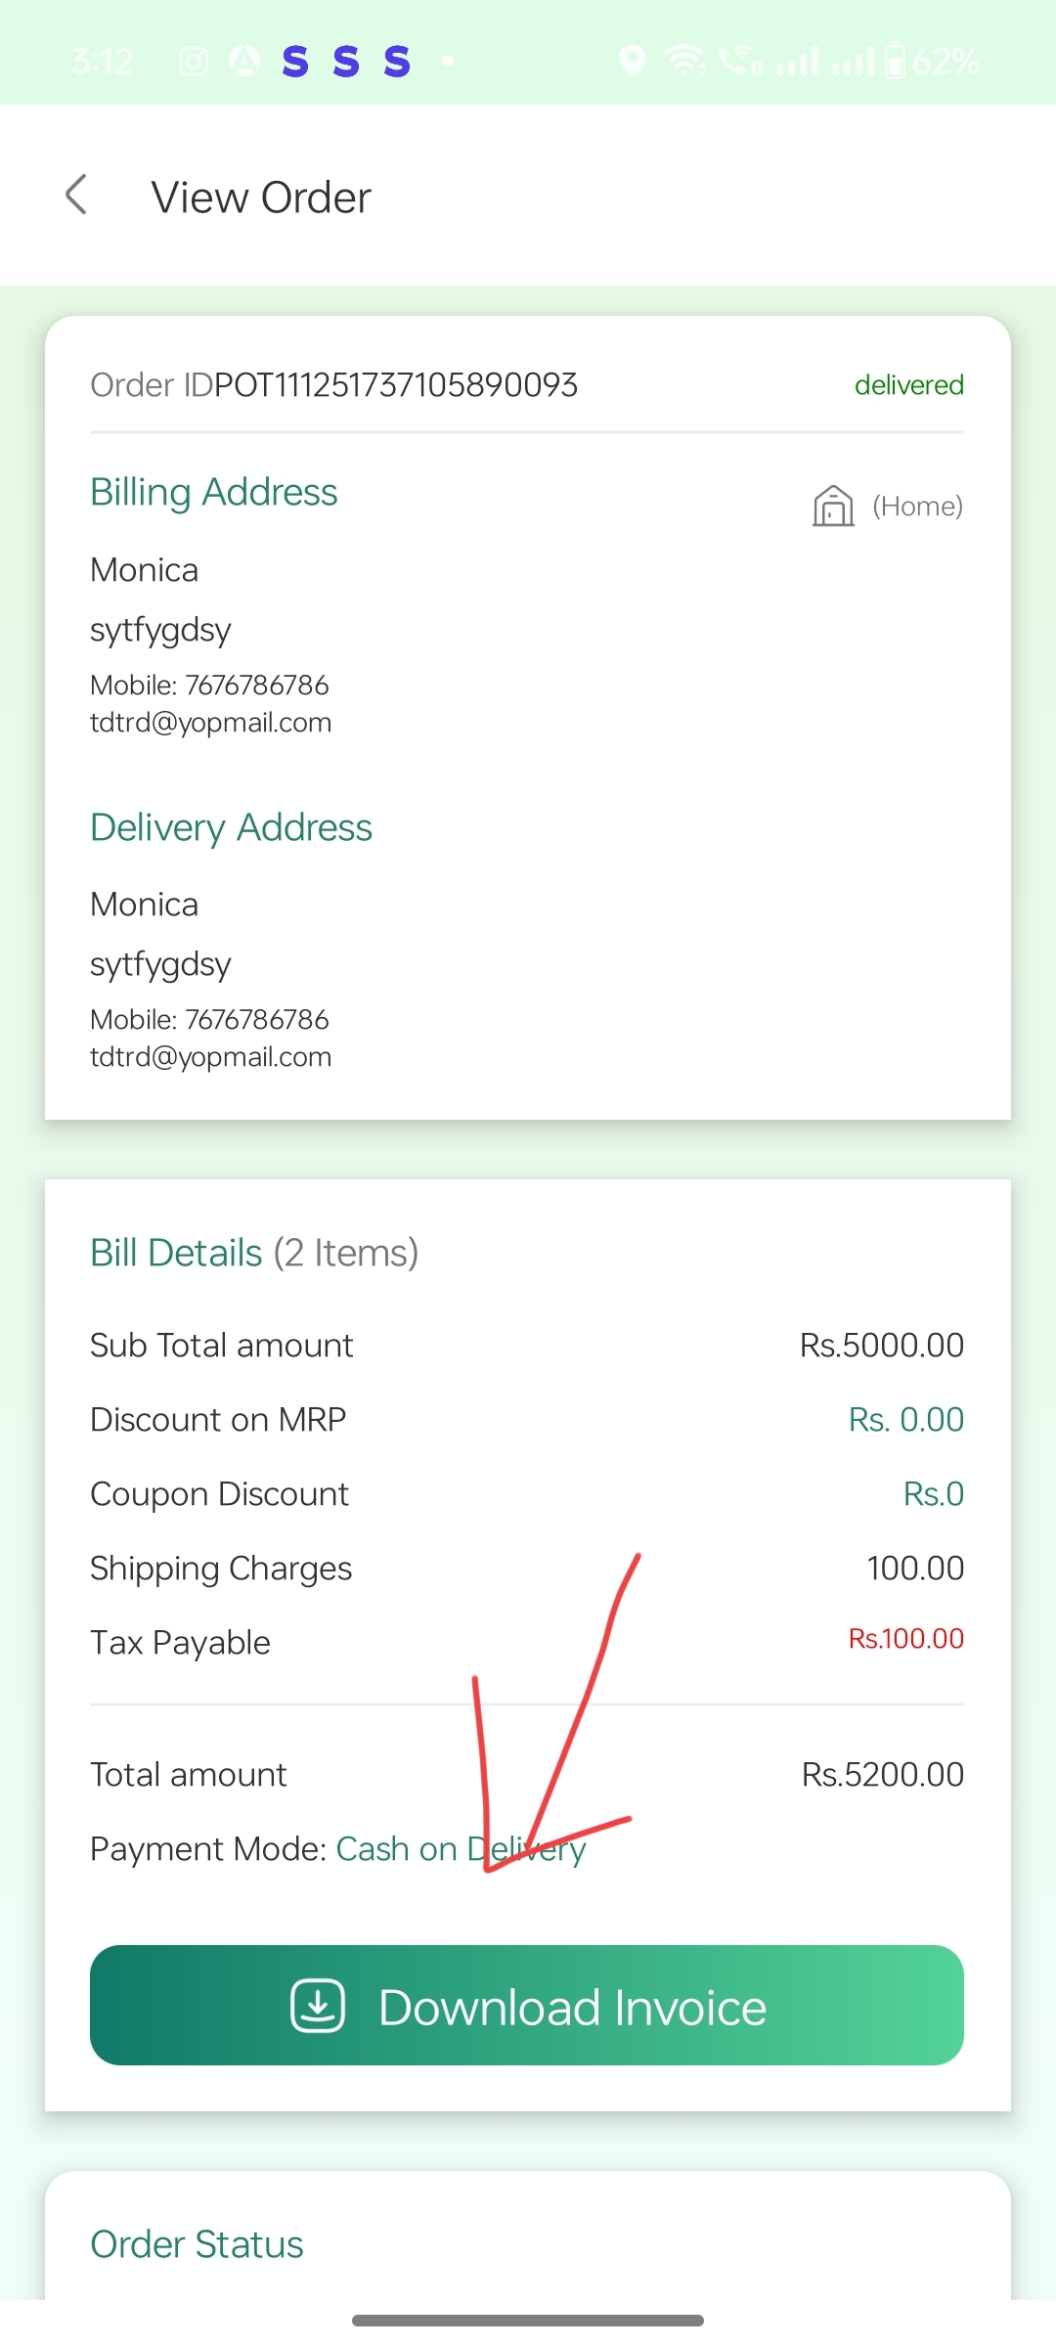Tap the download icon on invoice button
Image resolution: width=1056 pixels, height=2347 pixels.
(x=318, y=2006)
